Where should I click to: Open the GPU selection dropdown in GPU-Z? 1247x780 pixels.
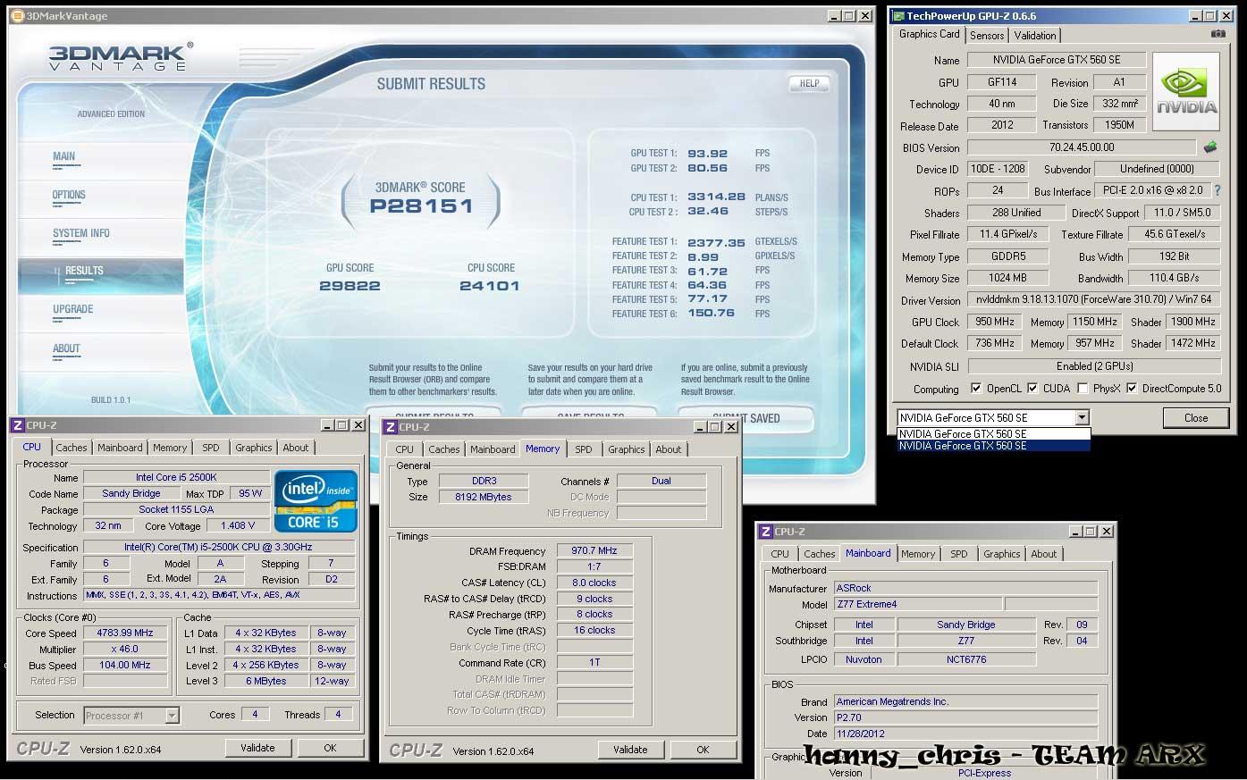(x=1082, y=417)
